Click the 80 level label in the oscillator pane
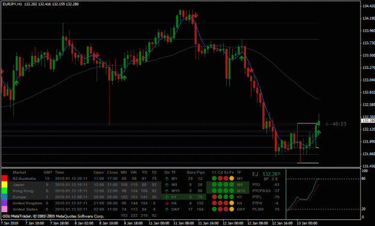Viewport: 375px width, 226px height. (364, 179)
